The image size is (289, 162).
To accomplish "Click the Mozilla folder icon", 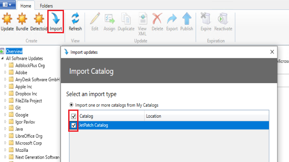I will tap(11, 150).
